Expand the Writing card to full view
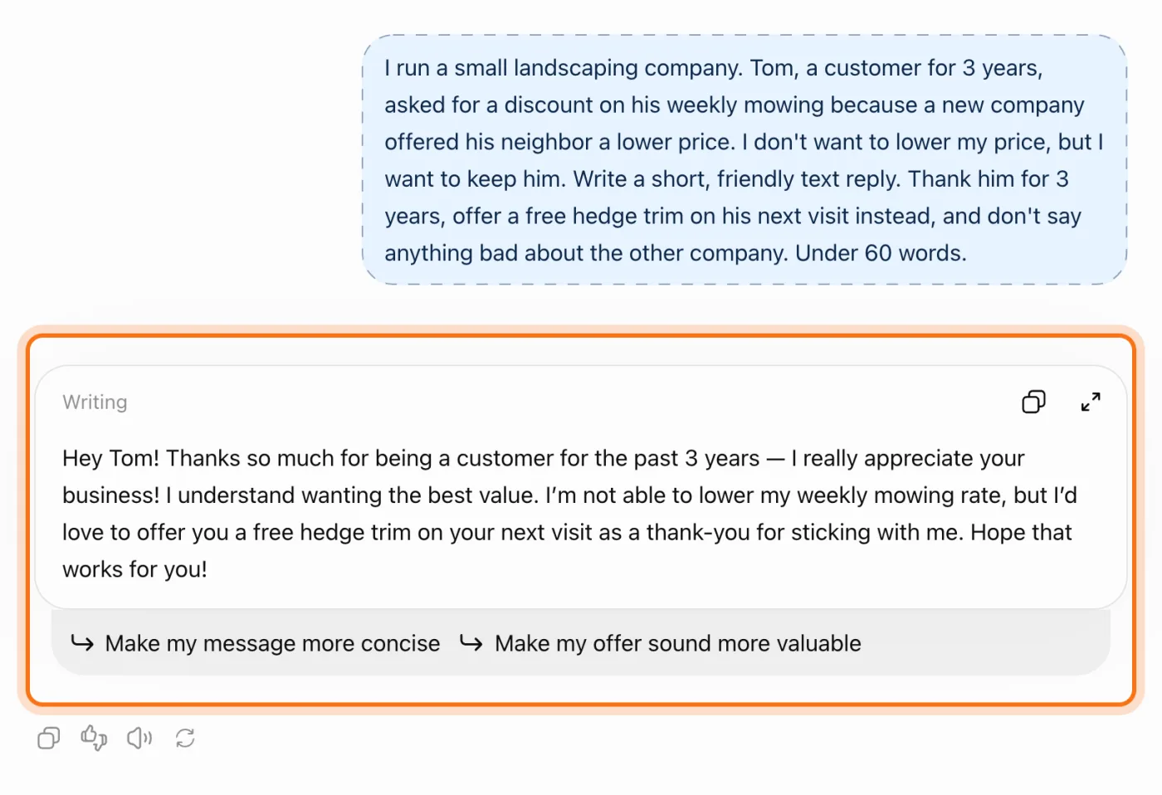1162x795 pixels. pos(1091,402)
